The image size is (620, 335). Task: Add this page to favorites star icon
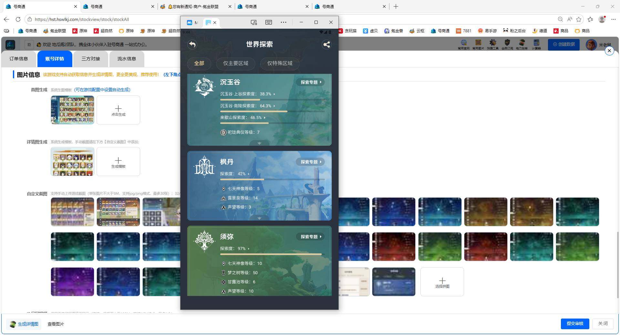579,19
